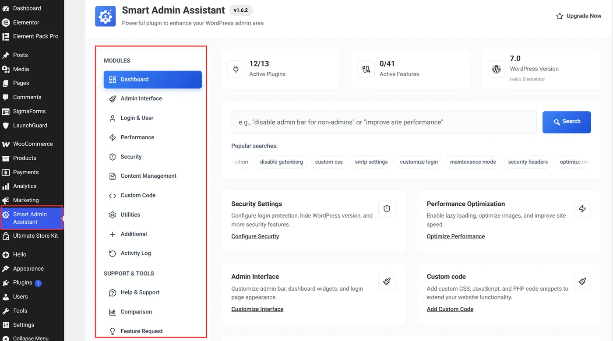Click the gear icon beside Utilities
Image resolution: width=613 pixels, height=341 pixels.
click(113, 215)
